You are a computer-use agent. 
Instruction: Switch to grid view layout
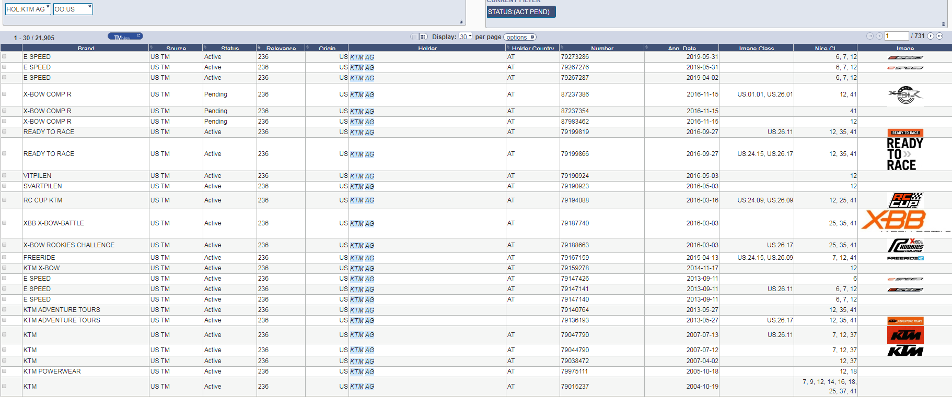coord(423,37)
